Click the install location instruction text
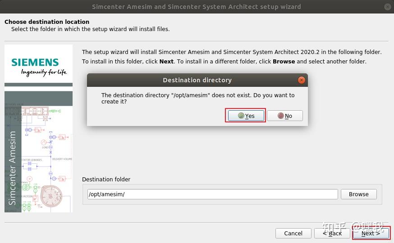The width and height of the screenshot is (394, 243). pyautogui.click(x=232, y=56)
